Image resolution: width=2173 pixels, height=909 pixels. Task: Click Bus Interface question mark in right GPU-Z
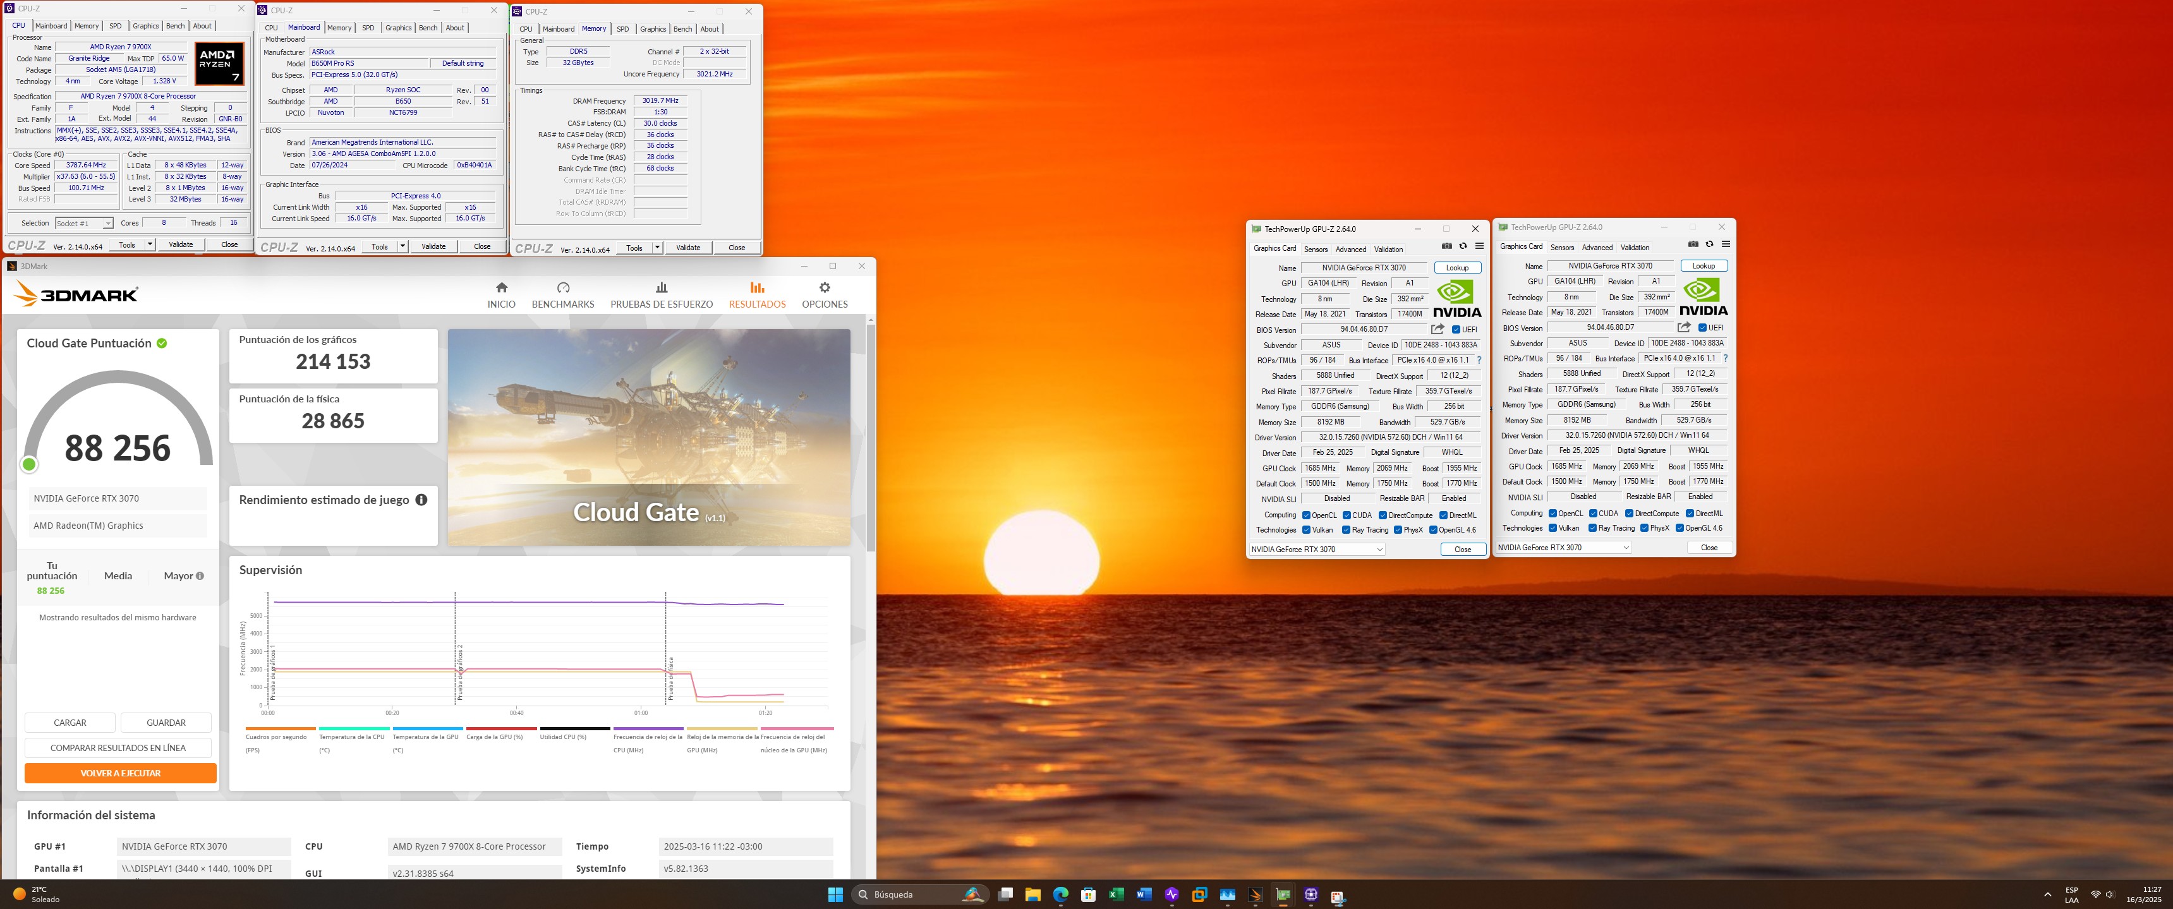pos(1725,358)
